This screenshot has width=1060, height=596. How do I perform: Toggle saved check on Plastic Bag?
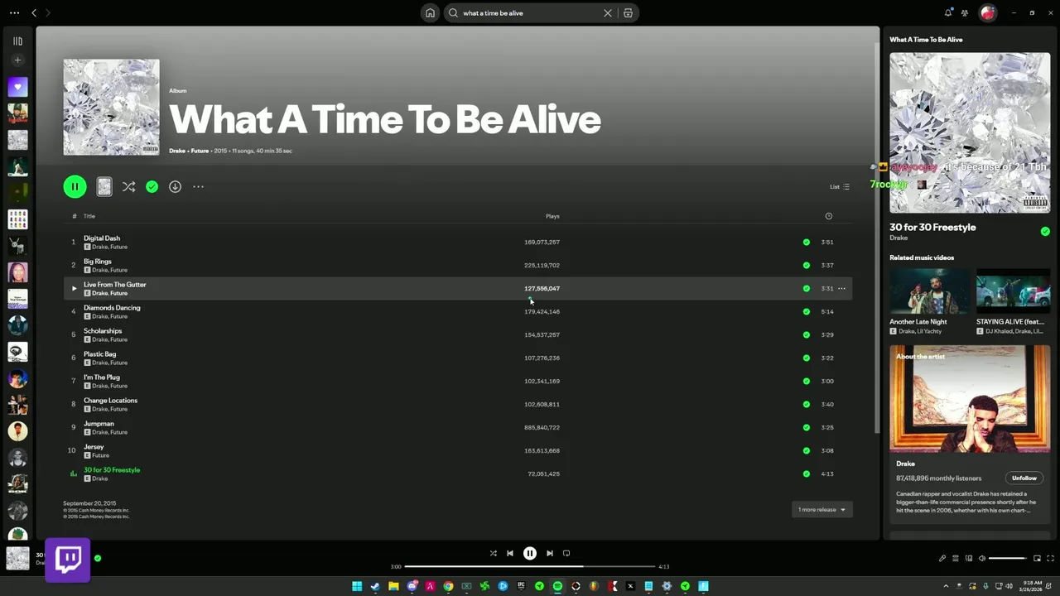click(x=806, y=358)
